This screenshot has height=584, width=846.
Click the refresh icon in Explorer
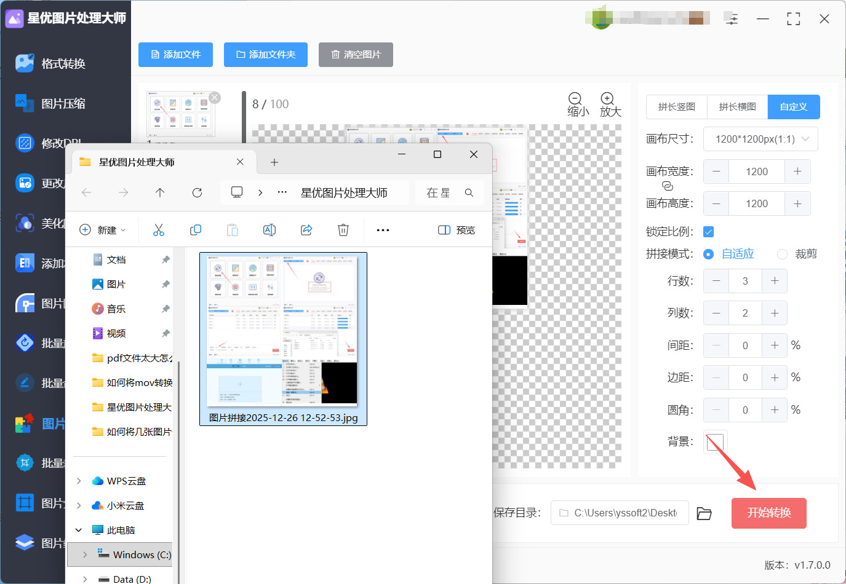[x=197, y=193]
